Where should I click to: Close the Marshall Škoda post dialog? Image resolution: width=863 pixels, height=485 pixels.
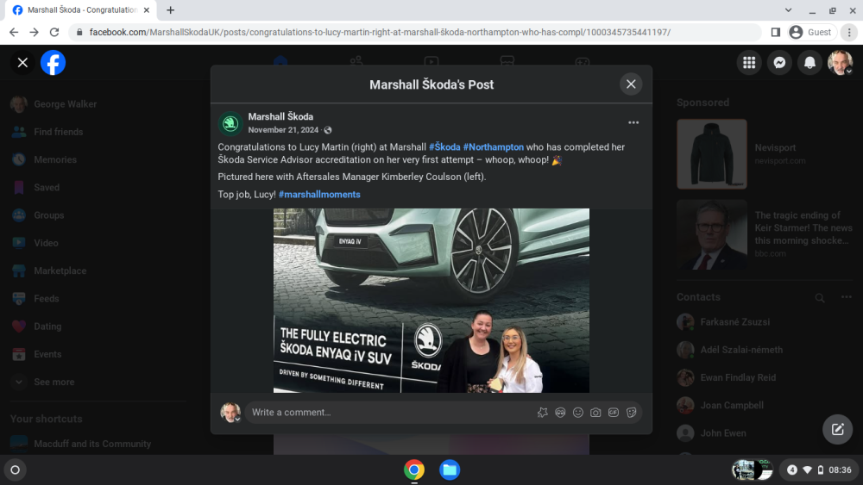631,84
